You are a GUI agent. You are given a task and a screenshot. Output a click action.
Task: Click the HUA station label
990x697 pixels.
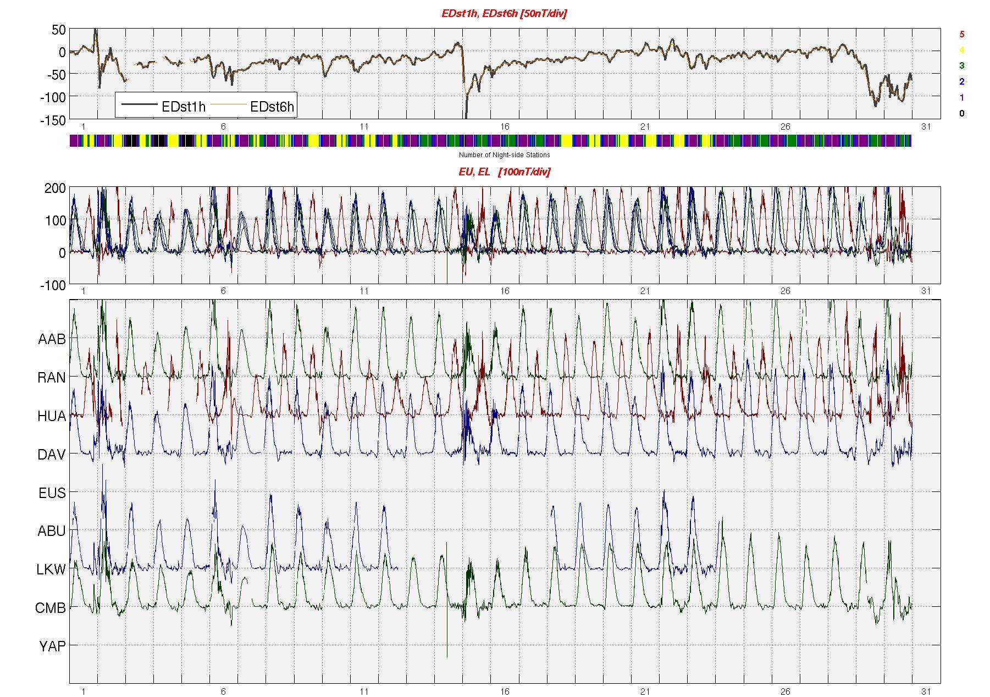pyautogui.click(x=52, y=417)
